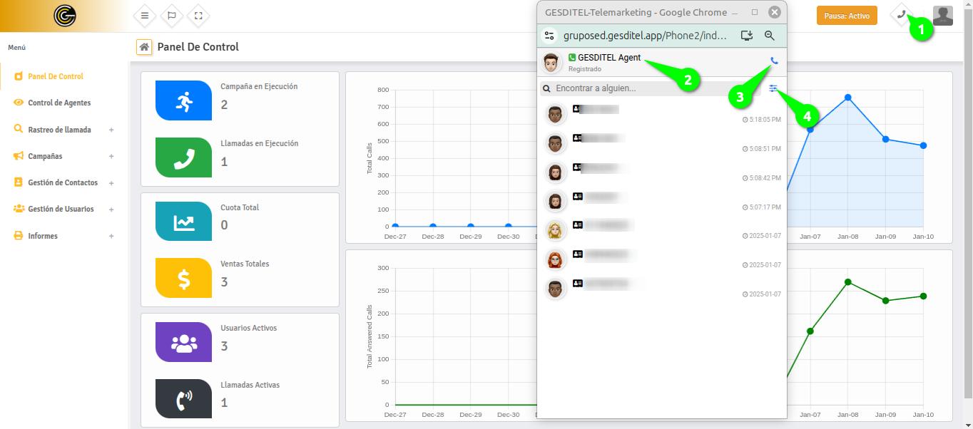This screenshot has width=973, height=429.
Task: Open Control de Agentes menu item
Action: (x=59, y=103)
